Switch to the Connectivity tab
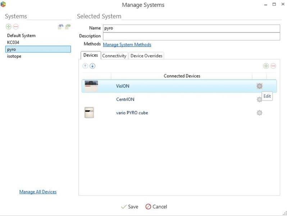Viewport: 287px width, 216px height. pos(114,56)
